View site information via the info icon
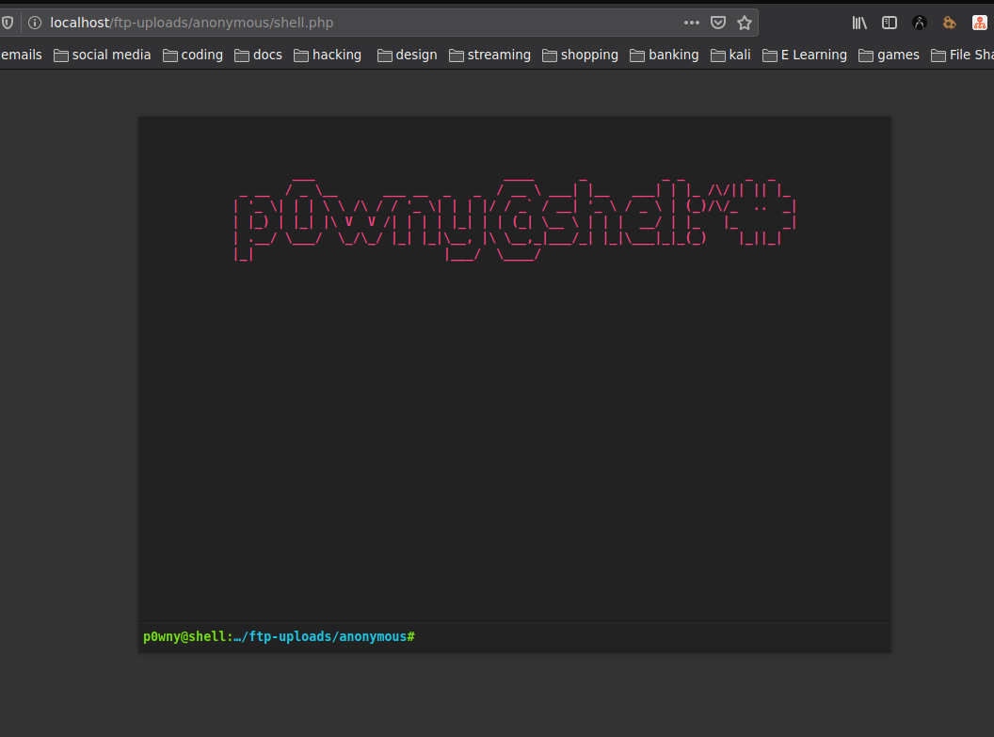Image resolution: width=994 pixels, height=737 pixels. [x=35, y=22]
